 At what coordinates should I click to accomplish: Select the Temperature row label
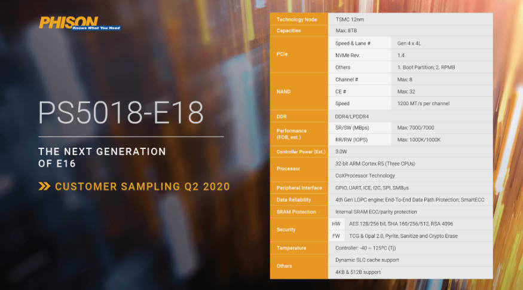(291, 248)
